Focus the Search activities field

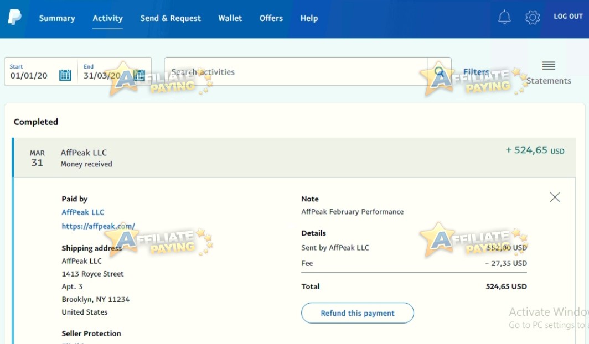pyautogui.click(x=296, y=72)
